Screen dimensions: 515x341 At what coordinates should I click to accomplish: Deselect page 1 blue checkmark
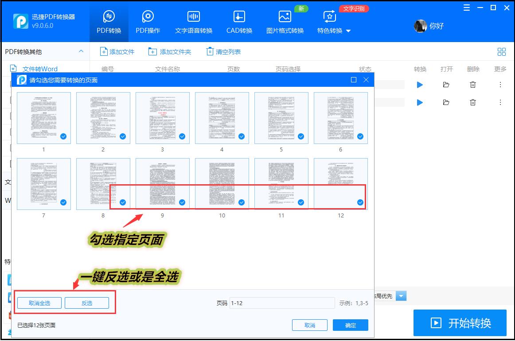[63, 137]
